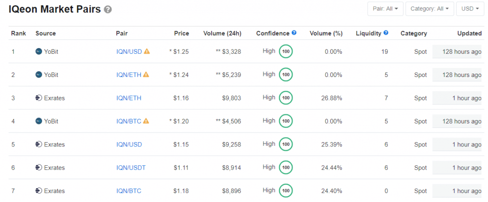Click the $1.16 price value

coord(181,98)
